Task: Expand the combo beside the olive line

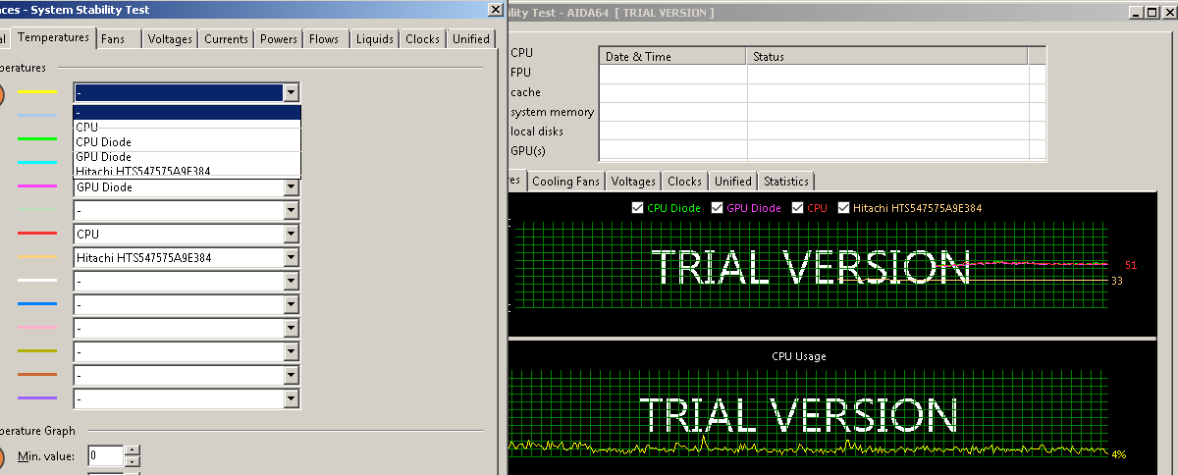Action: click(x=290, y=352)
